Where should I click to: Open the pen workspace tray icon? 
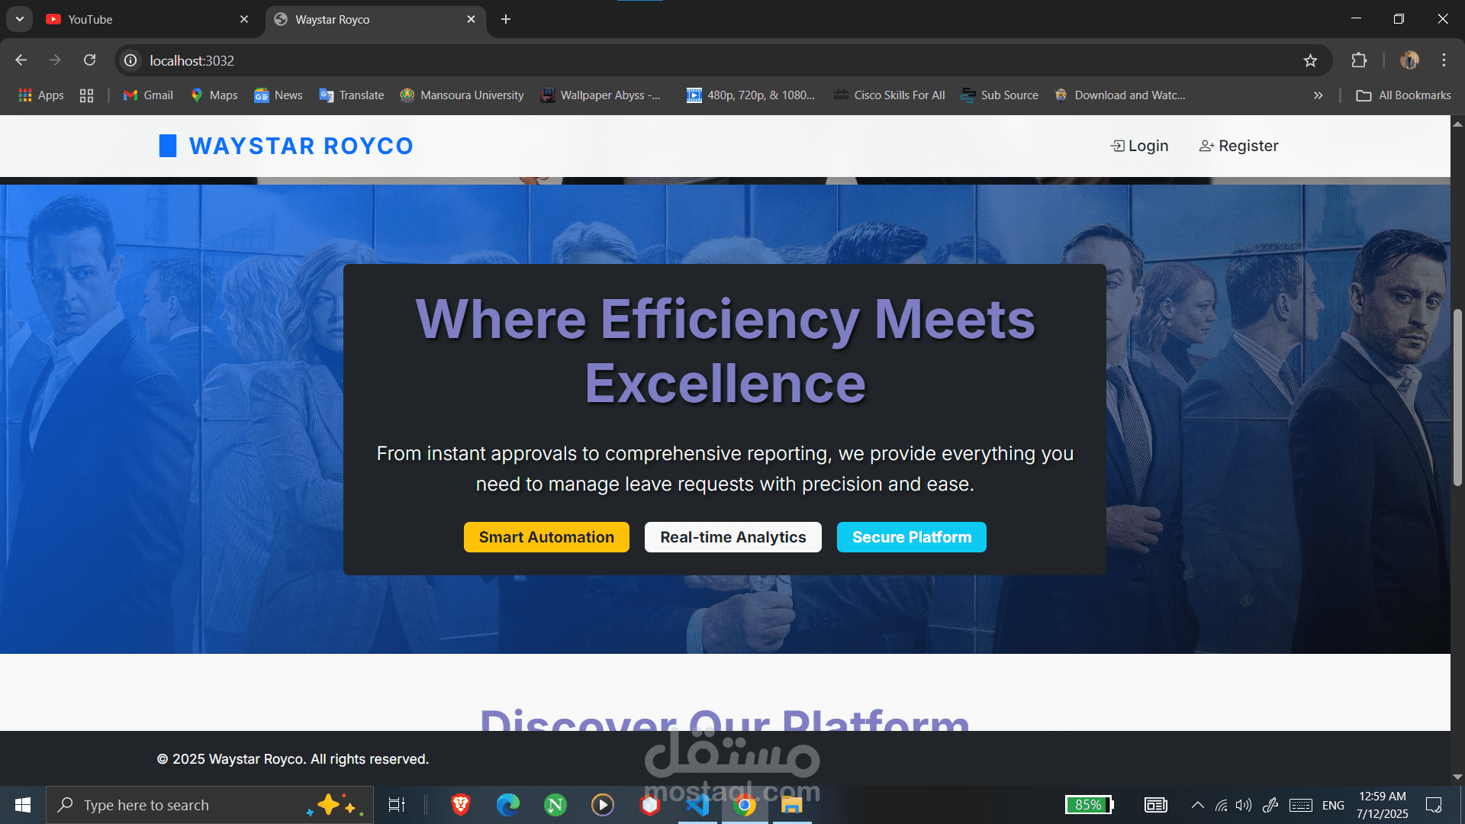point(1270,805)
